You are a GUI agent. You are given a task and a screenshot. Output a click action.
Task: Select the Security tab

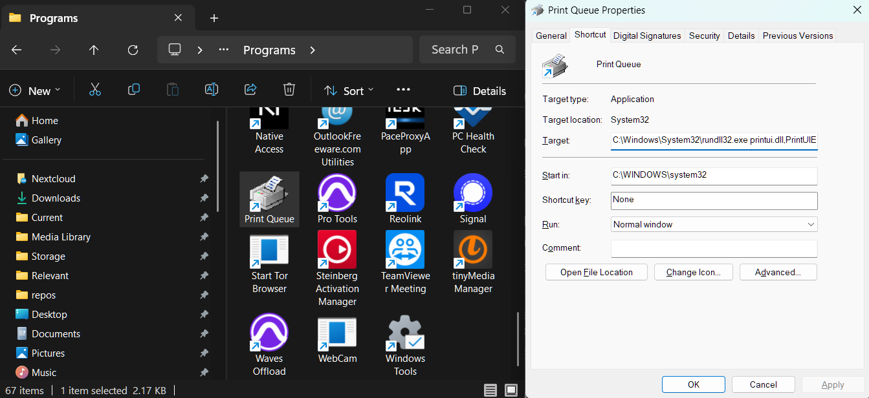coord(704,36)
